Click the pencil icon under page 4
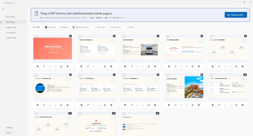Image resolution: width=253 pixels, height=136 pixels. [x=175, y=66]
